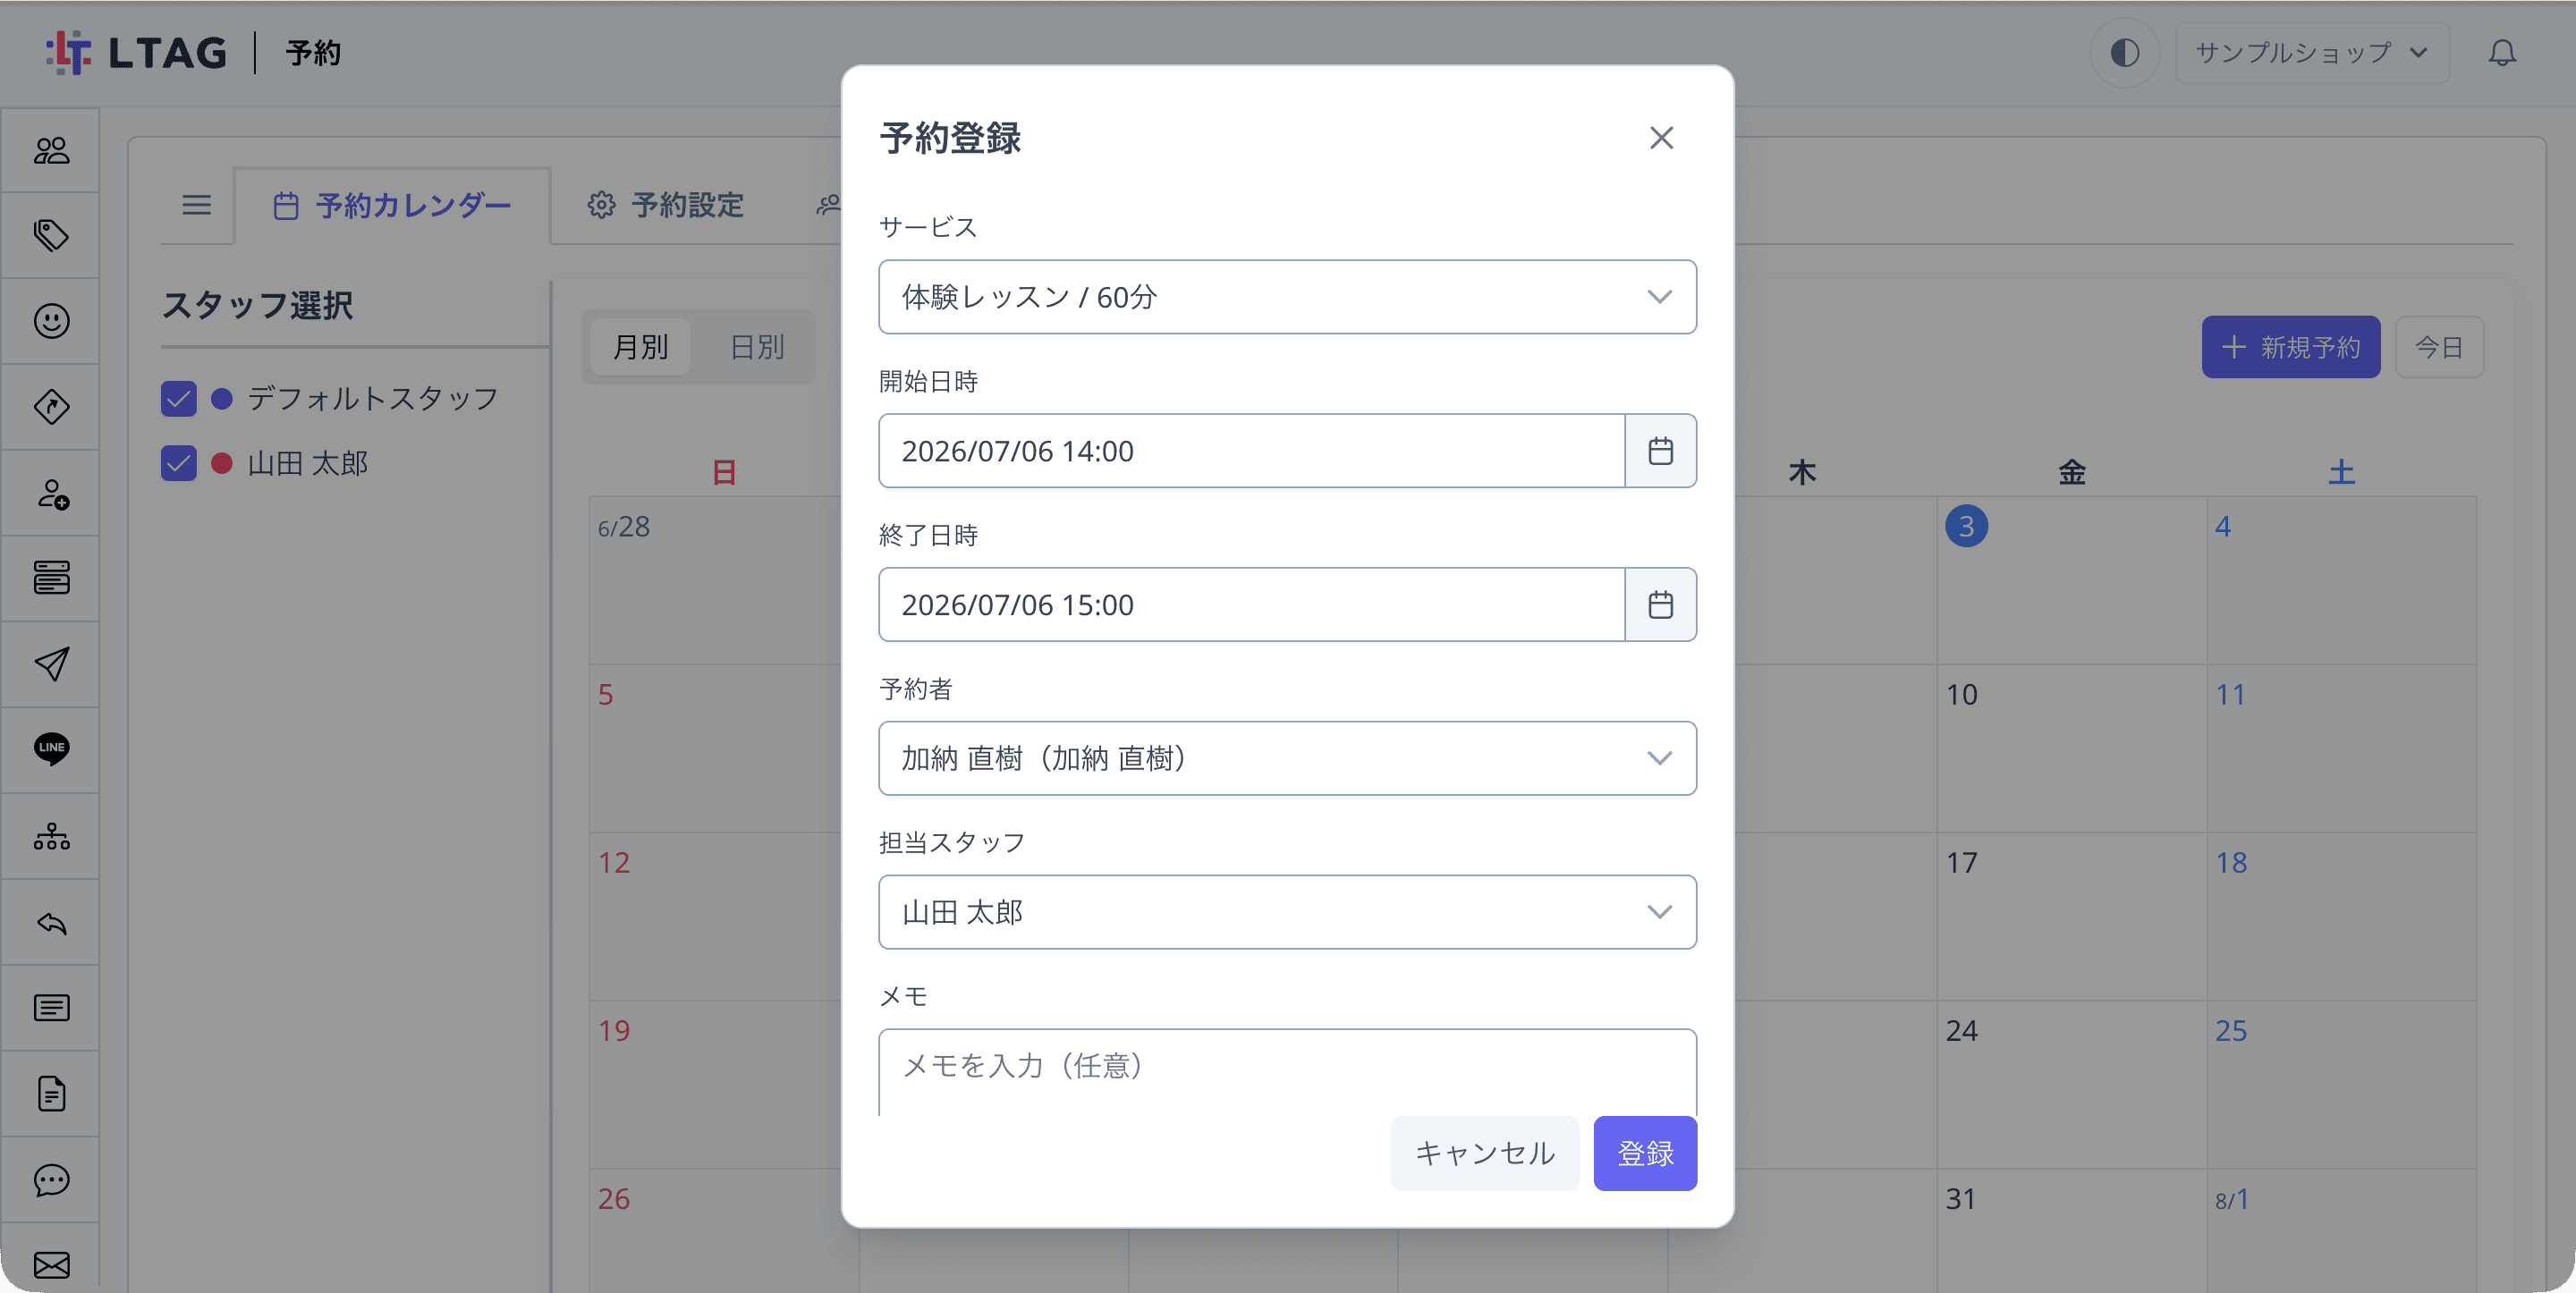Click the デフォルトスタッフ blue color dot
2576x1293 pixels.
tap(222, 399)
